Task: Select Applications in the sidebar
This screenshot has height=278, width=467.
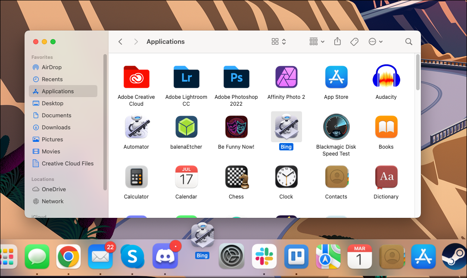Action: pyautogui.click(x=63, y=91)
